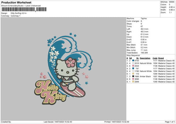Click the Max Stitch value '9.1 mm'
The height and width of the screenshot is (124, 176).
pyautogui.click(x=144, y=45)
